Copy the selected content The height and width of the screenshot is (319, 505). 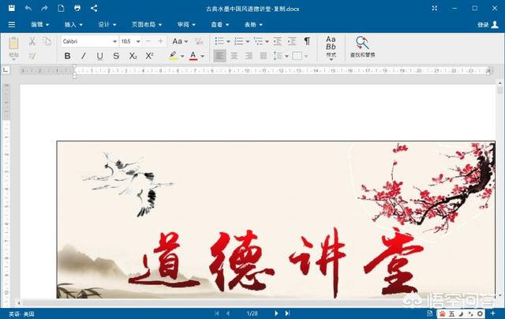click(47, 41)
